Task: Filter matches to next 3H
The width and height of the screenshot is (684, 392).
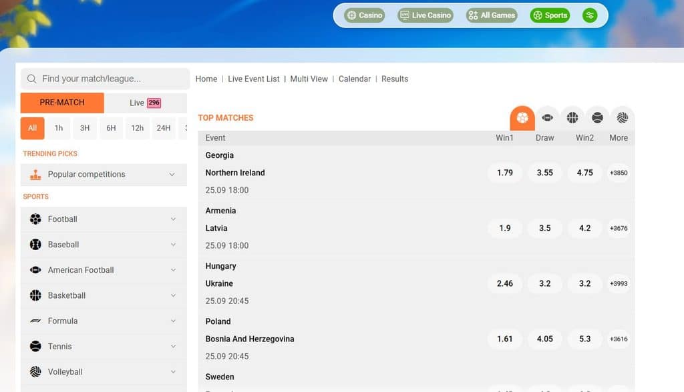Action: (x=85, y=128)
